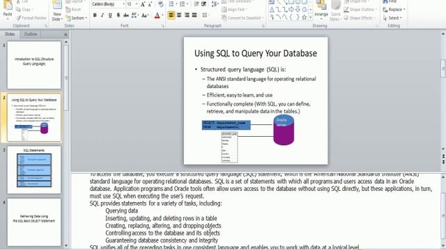The height and width of the screenshot is (250, 446).
Task: Enable Align Text Left
Action: [171, 15]
